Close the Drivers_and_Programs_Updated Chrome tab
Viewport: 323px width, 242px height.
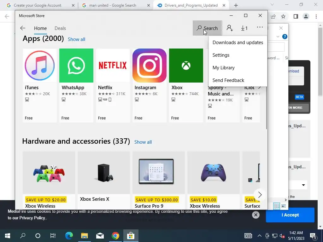(224, 5)
